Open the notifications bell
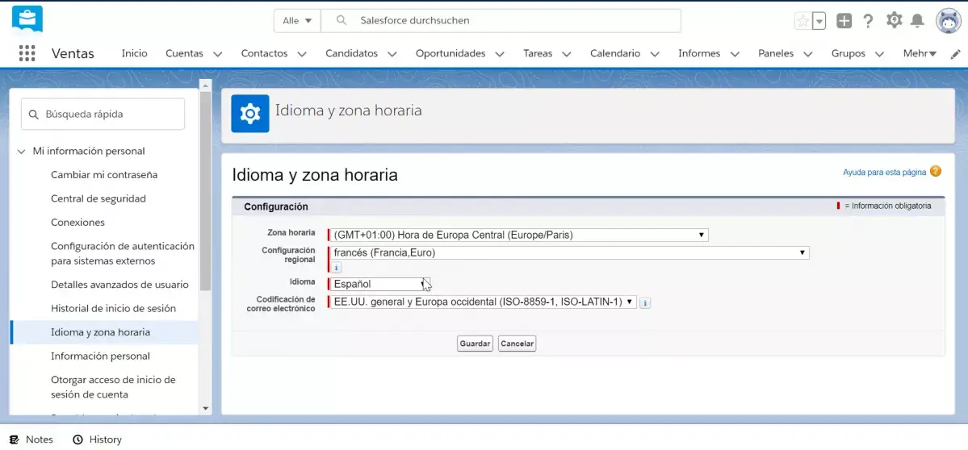968x450 pixels. (x=918, y=21)
